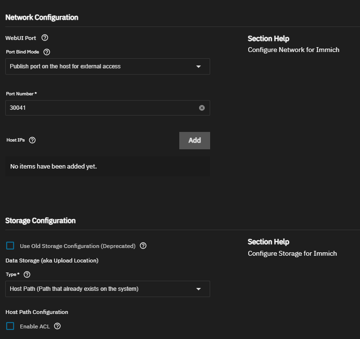Enable Use Old Storage Configuration checkbox

click(10, 246)
